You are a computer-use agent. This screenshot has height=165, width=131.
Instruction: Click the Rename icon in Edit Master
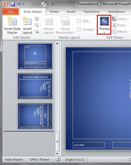click(x=37, y=25)
